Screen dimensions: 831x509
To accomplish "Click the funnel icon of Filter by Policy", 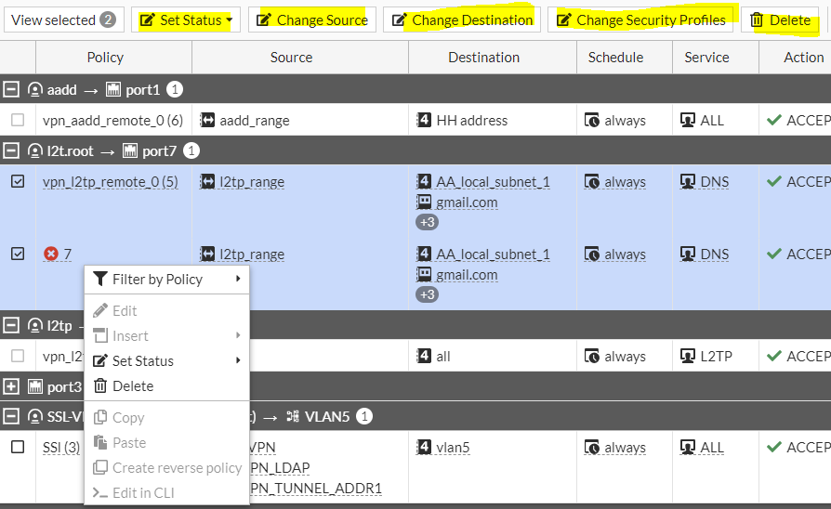I will [100, 279].
